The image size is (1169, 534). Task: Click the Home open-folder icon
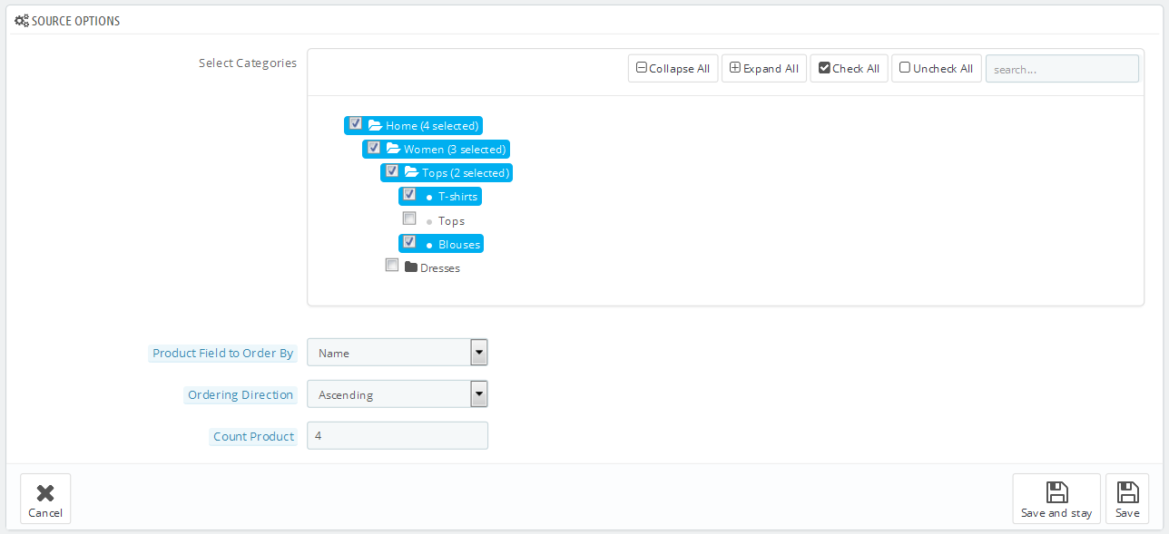coord(375,126)
